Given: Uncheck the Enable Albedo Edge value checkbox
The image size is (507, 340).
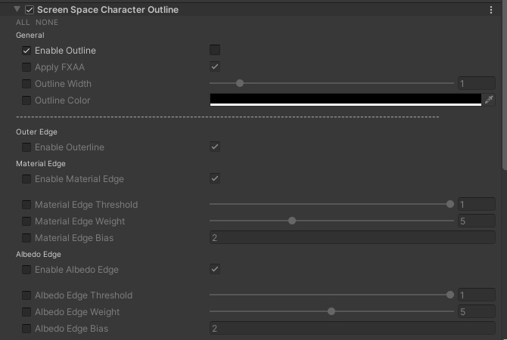Looking at the screenshot, I should tap(215, 270).
